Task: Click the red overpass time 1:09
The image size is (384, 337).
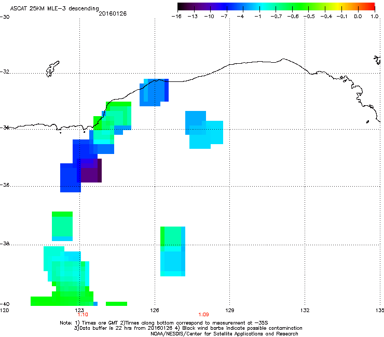Action: point(203,315)
